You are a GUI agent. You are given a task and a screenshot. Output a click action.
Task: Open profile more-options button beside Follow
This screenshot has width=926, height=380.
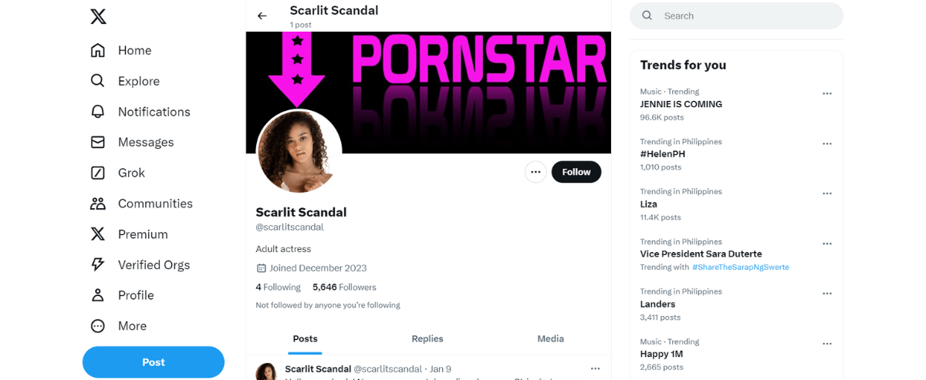pyautogui.click(x=536, y=172)
